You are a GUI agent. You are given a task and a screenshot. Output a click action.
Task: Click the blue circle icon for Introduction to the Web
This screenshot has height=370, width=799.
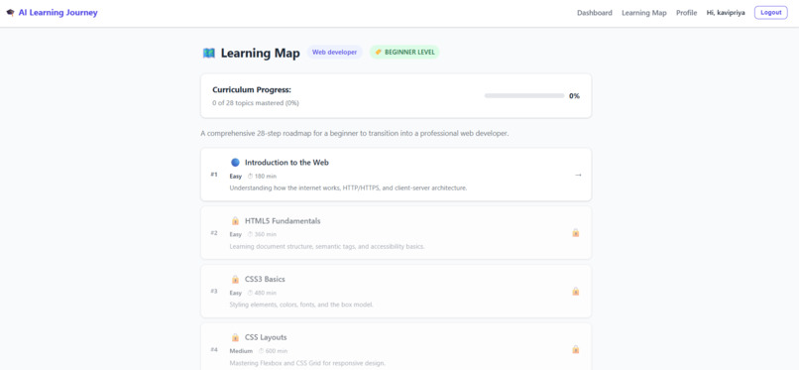pyautogui.click(x=235, y=163)
